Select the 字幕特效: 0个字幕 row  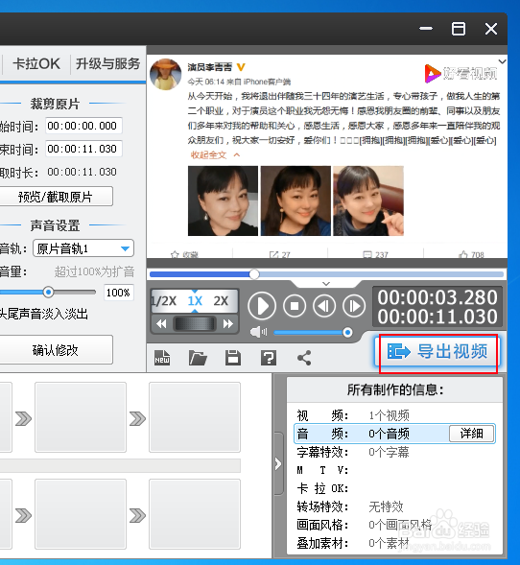(x=394, y=452)
